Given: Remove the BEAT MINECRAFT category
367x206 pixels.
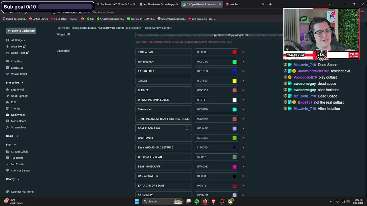Looking at the screenshot, I should pos(243,167).
